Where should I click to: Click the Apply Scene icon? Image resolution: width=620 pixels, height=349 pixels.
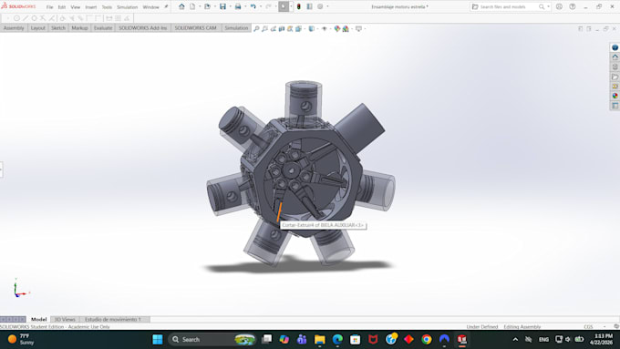point(346,28)
